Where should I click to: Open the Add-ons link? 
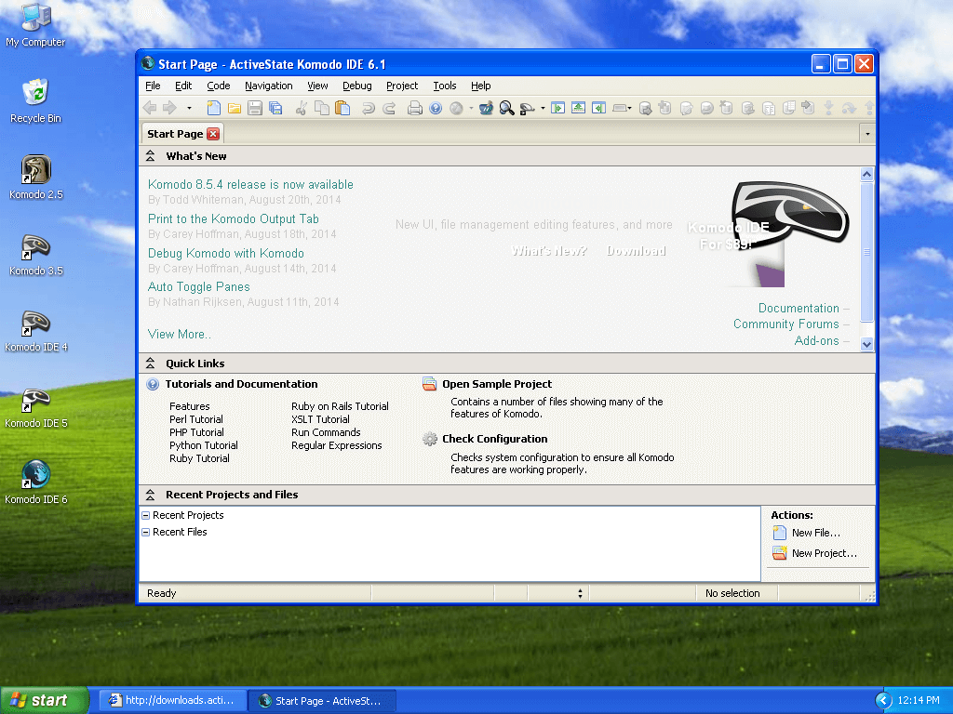pyautogui.click(x=817, y=340)
